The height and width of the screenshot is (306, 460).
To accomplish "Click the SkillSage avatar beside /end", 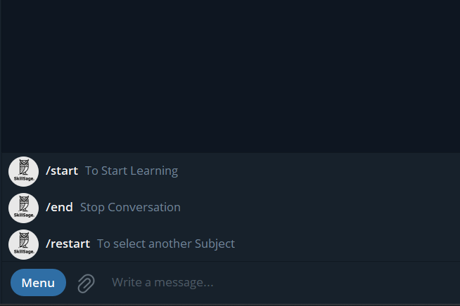I will (23, 208).
